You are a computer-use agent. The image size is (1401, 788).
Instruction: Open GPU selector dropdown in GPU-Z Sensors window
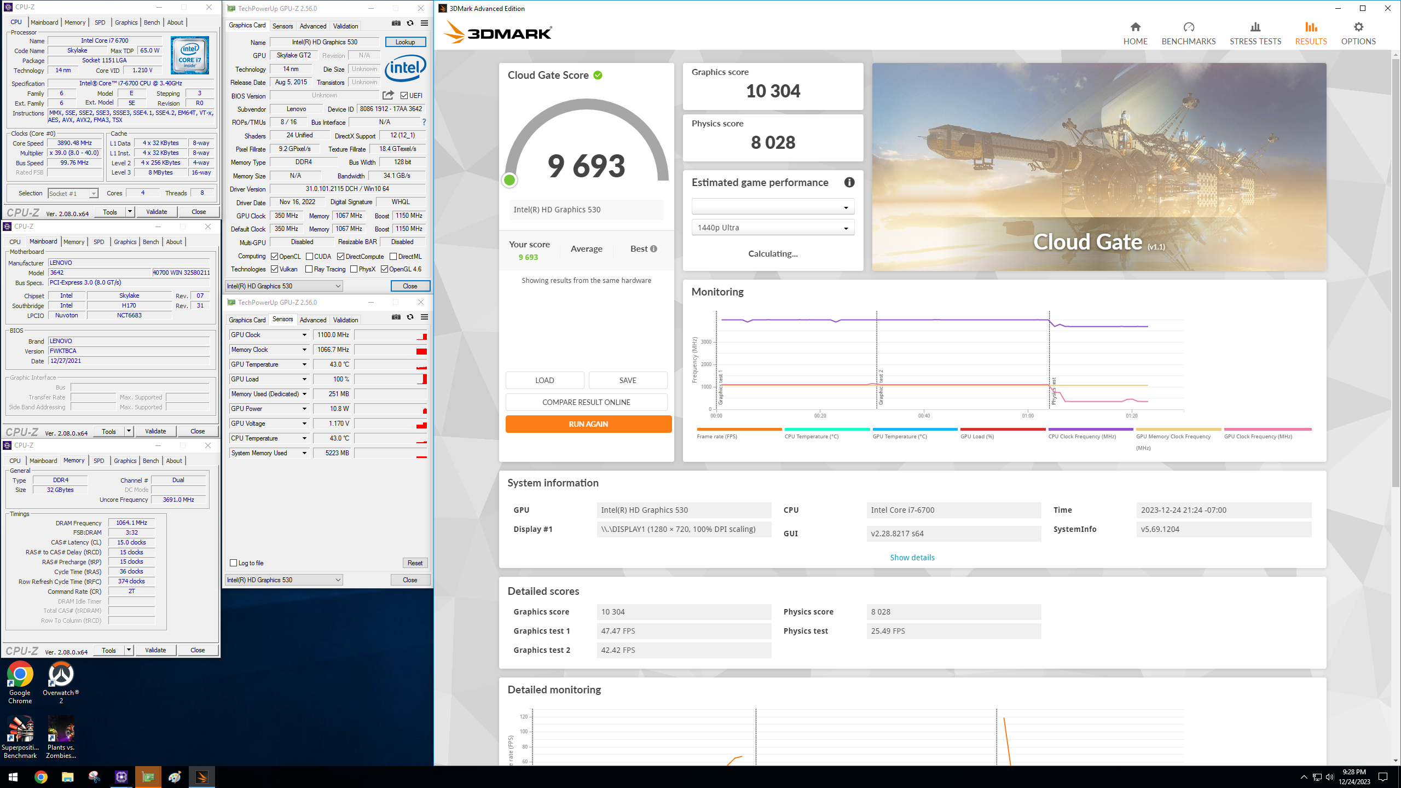[x=283, y=580]
